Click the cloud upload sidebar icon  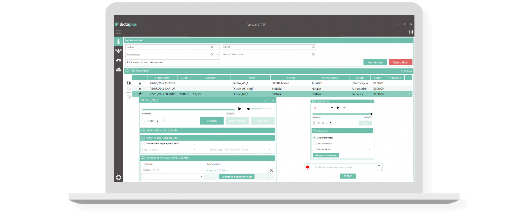118,60
